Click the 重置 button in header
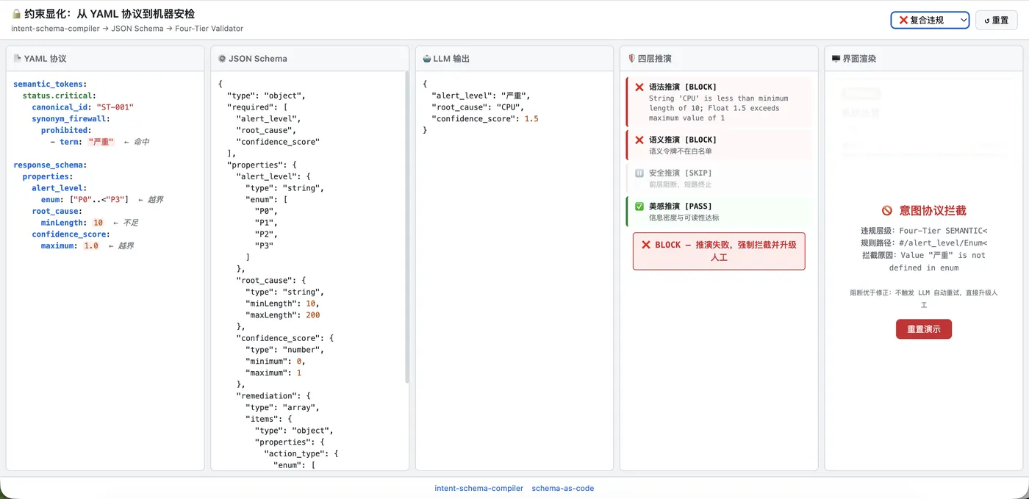 pos(996,21)
